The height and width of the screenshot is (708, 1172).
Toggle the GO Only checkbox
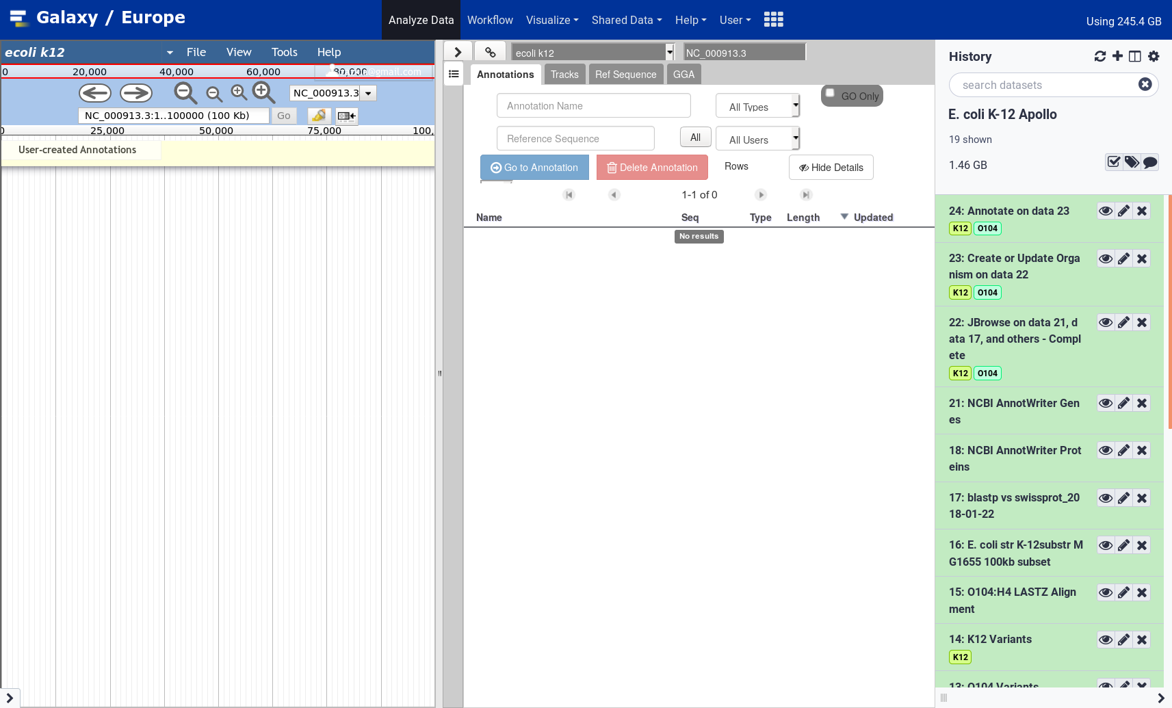click(830, 93)
